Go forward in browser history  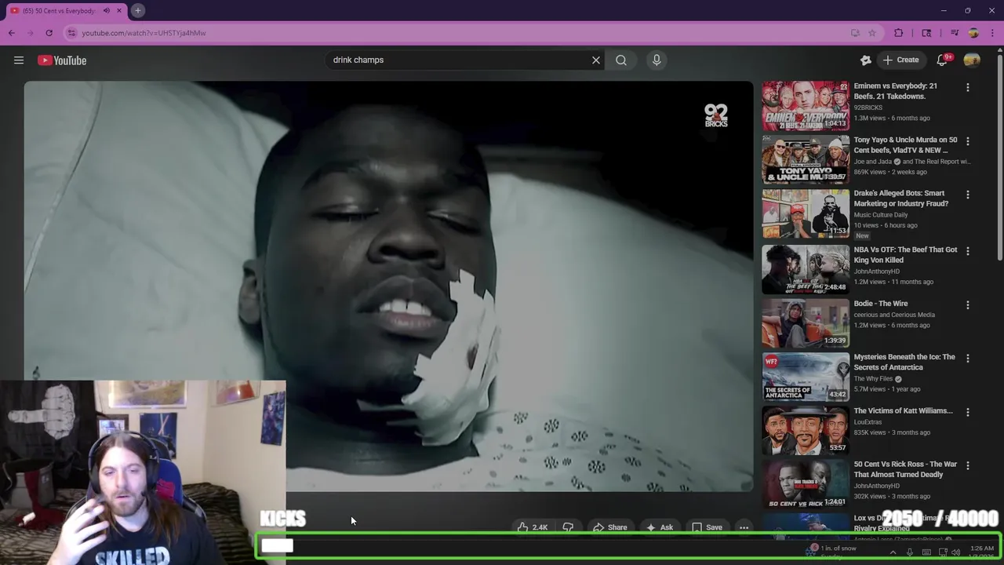31,33
